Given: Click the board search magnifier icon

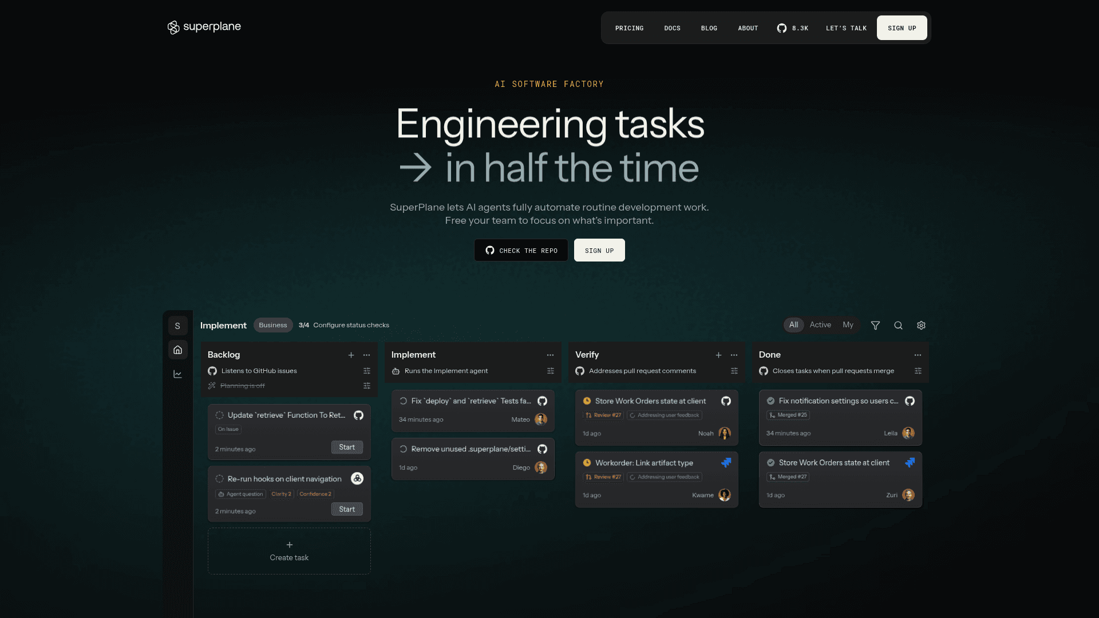Looking at the screenshot, I should pyautogui.click(x=898, y=325).
